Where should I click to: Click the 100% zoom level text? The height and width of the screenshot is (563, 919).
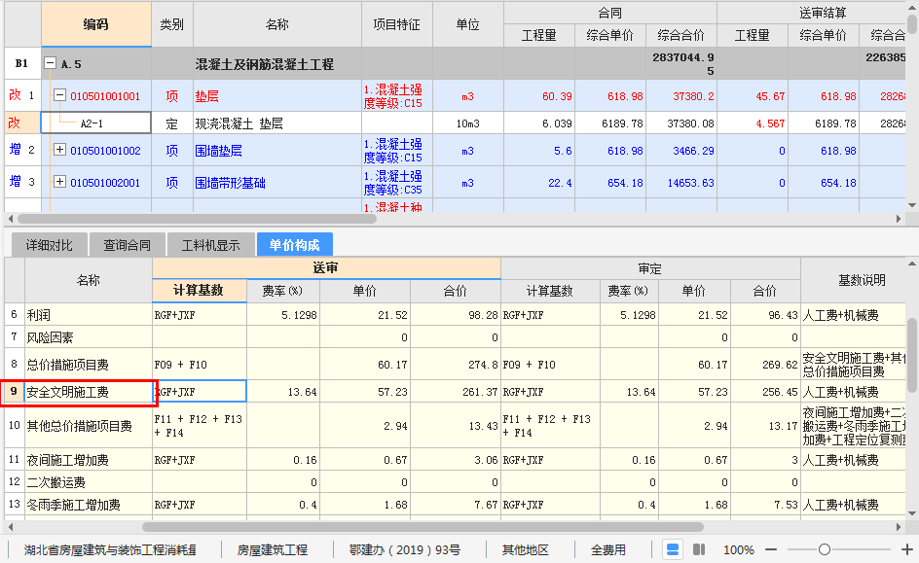point(739,550)
